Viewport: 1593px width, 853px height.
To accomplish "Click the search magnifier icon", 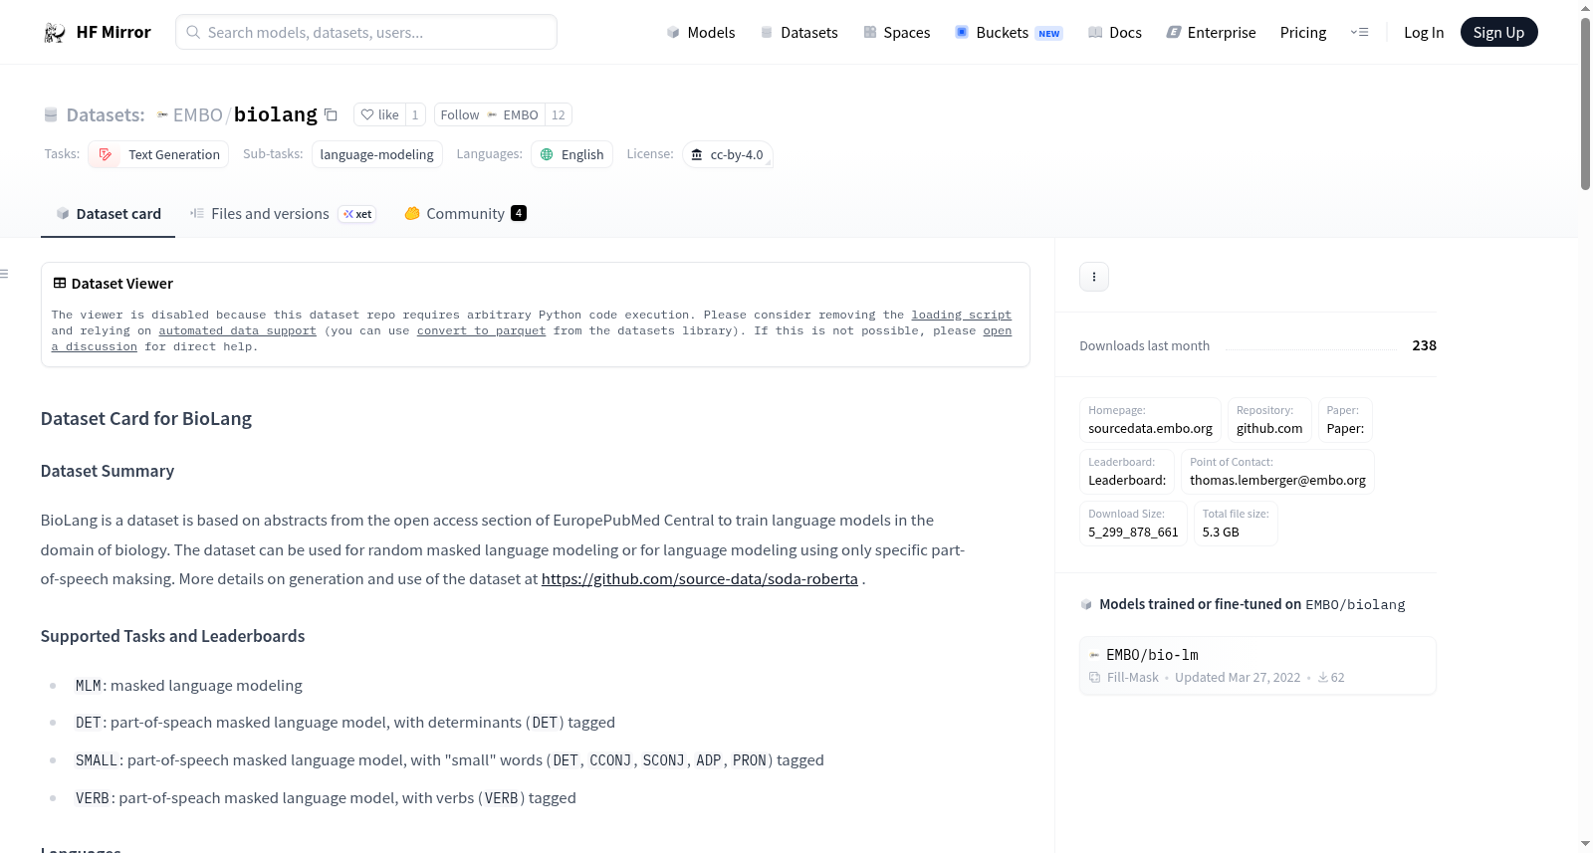I will [x=193, y=32].
